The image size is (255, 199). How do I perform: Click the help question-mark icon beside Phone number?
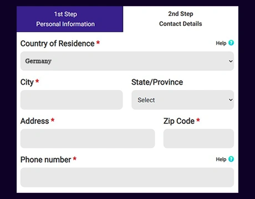coord(231,159)
